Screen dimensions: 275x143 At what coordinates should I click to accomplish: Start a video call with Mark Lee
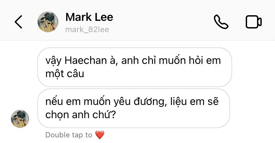pos(254,22)
